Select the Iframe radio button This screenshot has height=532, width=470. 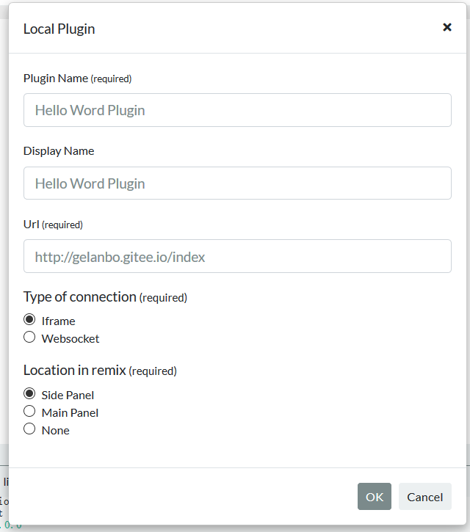coord(29,320)
